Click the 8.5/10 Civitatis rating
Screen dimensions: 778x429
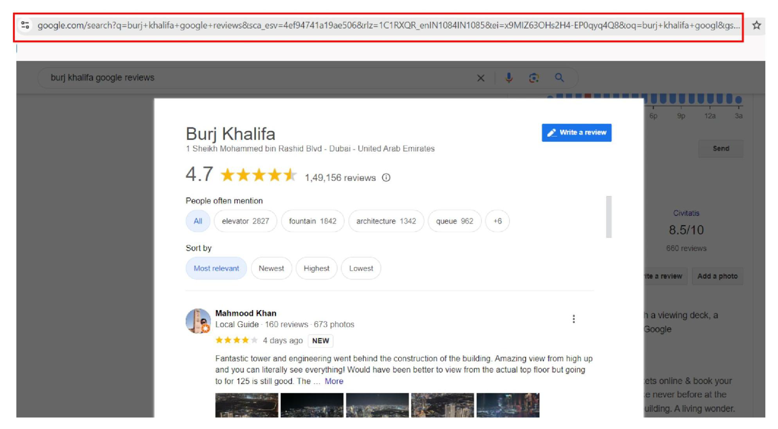click(686, 230)
